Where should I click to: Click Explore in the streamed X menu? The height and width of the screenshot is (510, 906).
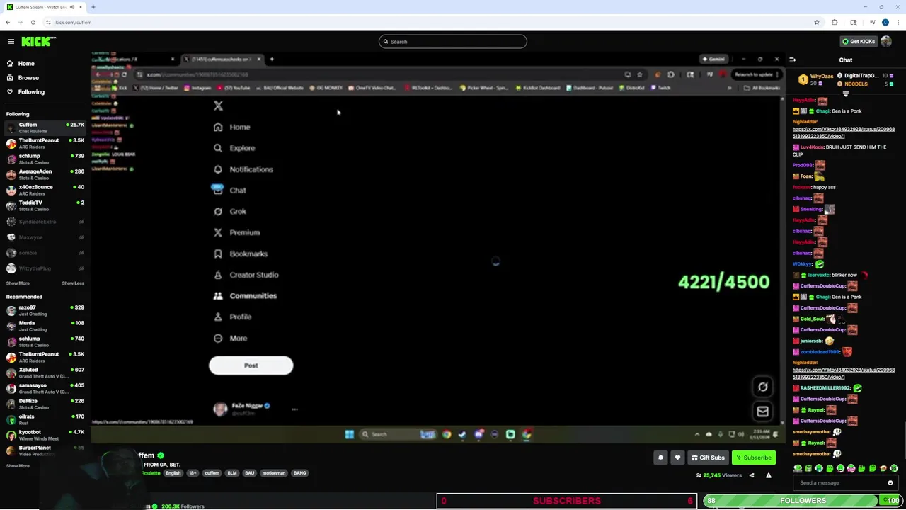[234, 148]
